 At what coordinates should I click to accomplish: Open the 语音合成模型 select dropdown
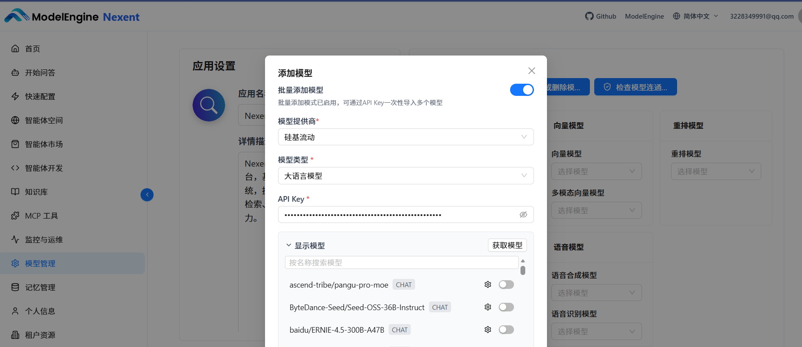point(596,293)
